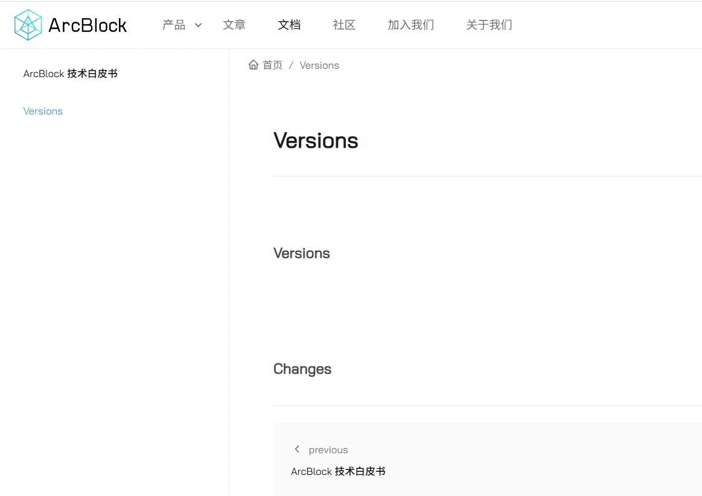702x496 pixels.
Task: Open ArcBlock 技术白皮书 in the sidebar
Action: [x=70, y=74]
